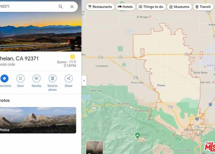Switch map layers via satellite thumbnail
This screenshot has height=154, width=215.
coord(94,147)
